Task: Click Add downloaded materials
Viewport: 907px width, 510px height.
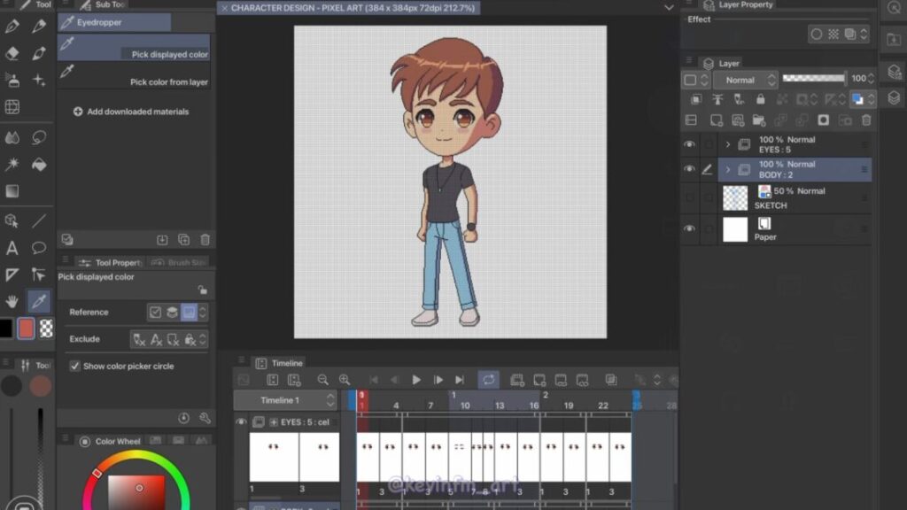Action: pos(131,112)
